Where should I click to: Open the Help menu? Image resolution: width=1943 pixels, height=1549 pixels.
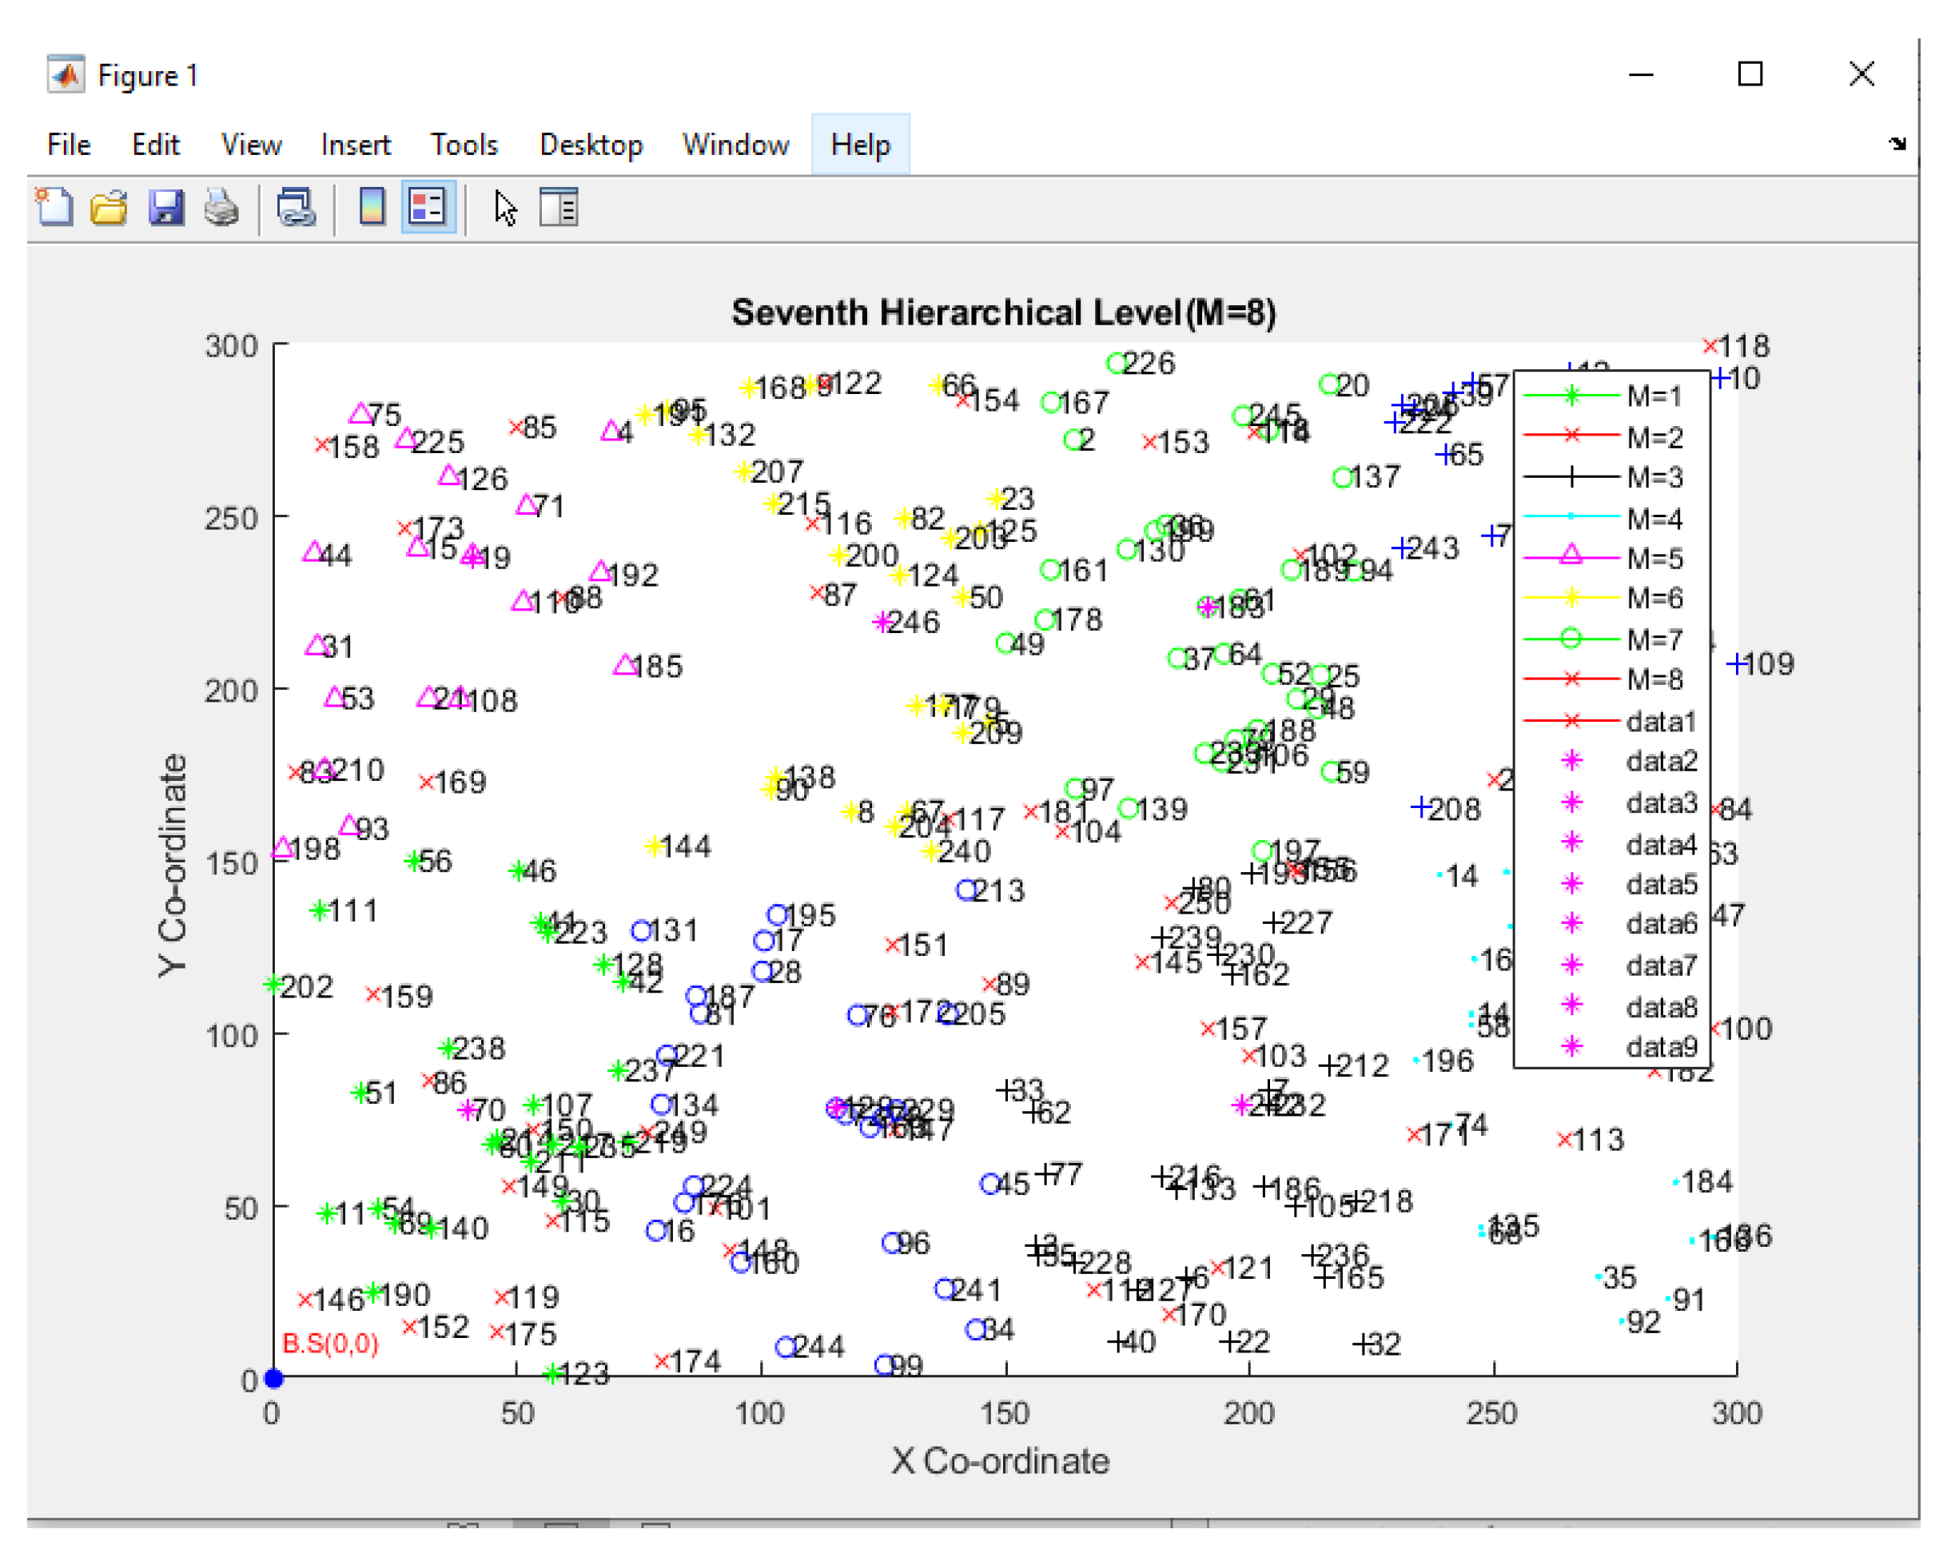860,145
